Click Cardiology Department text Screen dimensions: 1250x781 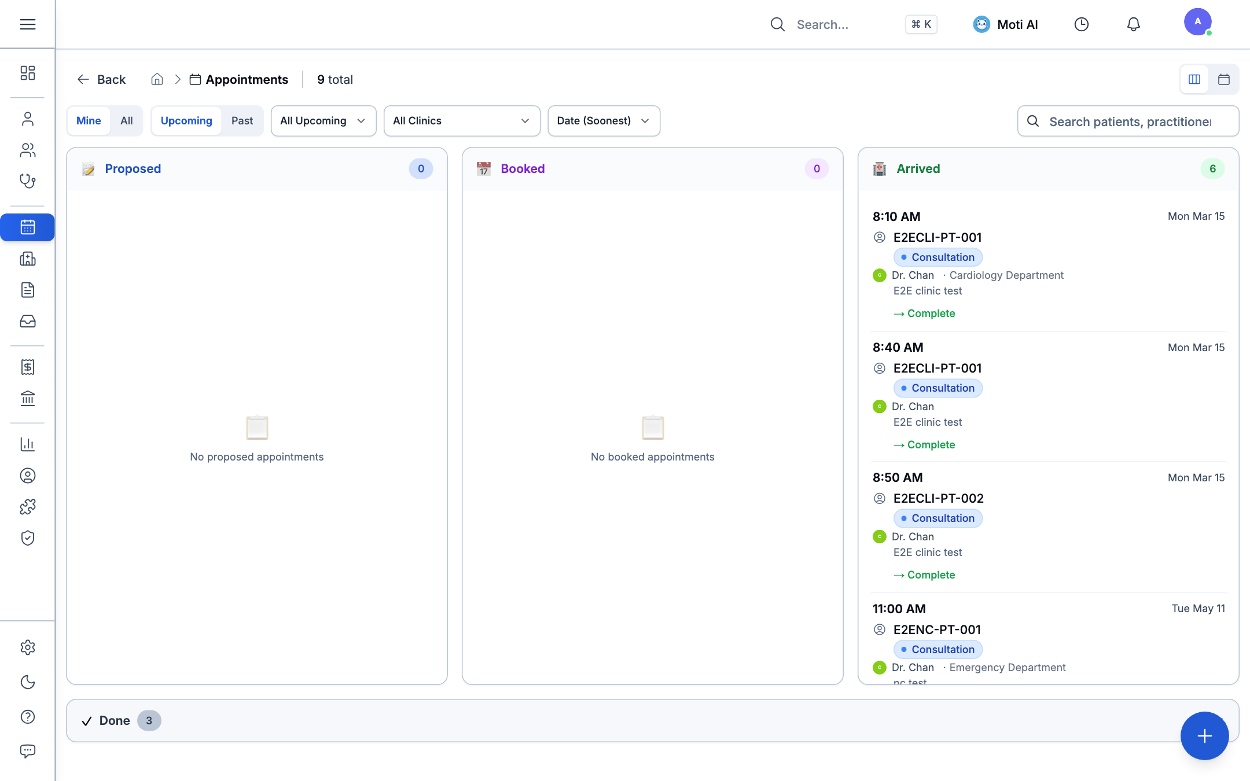(x=1006, y=275)
